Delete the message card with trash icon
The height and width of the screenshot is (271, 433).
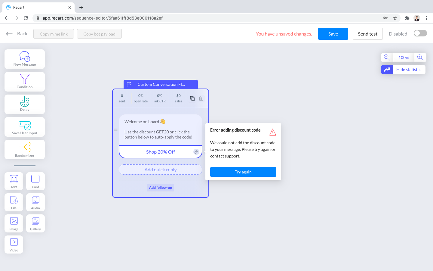[201, 98]
